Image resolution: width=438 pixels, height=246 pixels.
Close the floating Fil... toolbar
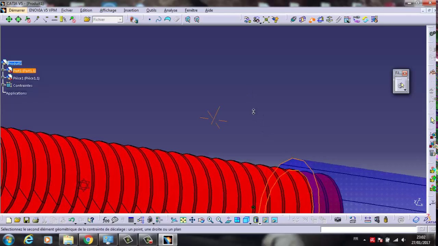405,73
